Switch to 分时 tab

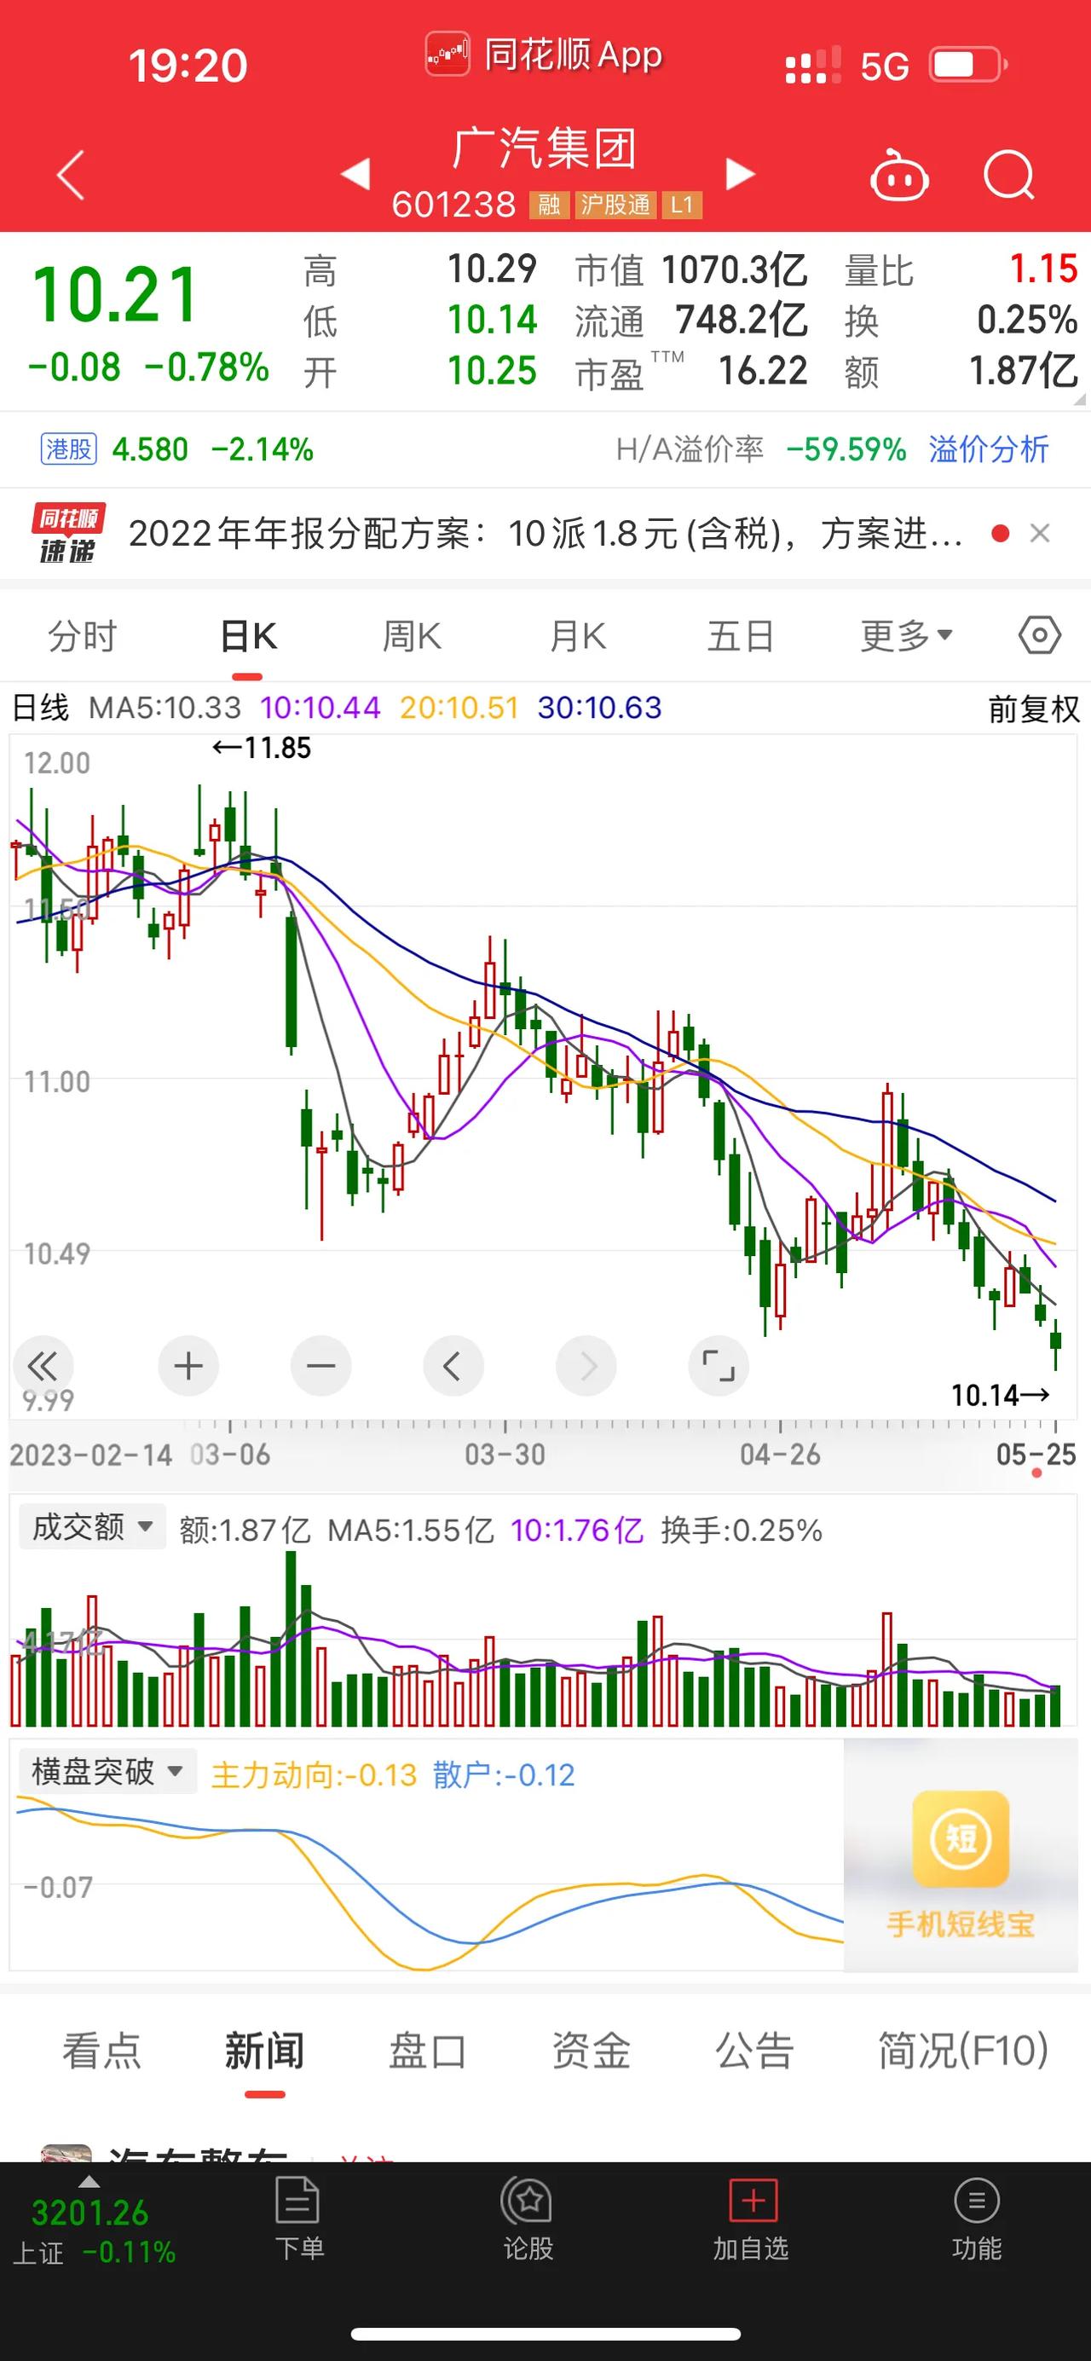point(83,635)
